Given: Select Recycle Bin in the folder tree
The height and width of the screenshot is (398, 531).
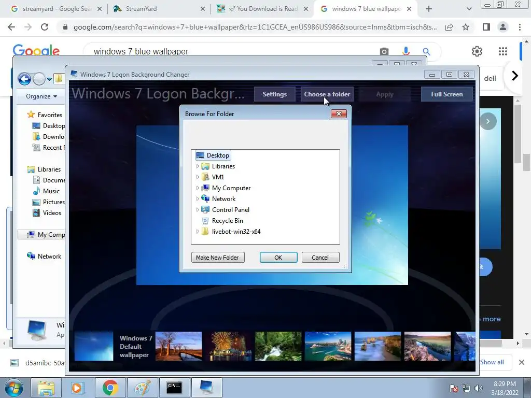Looking at the screenshot, I should pyautogui.click(x=228, y=221).
